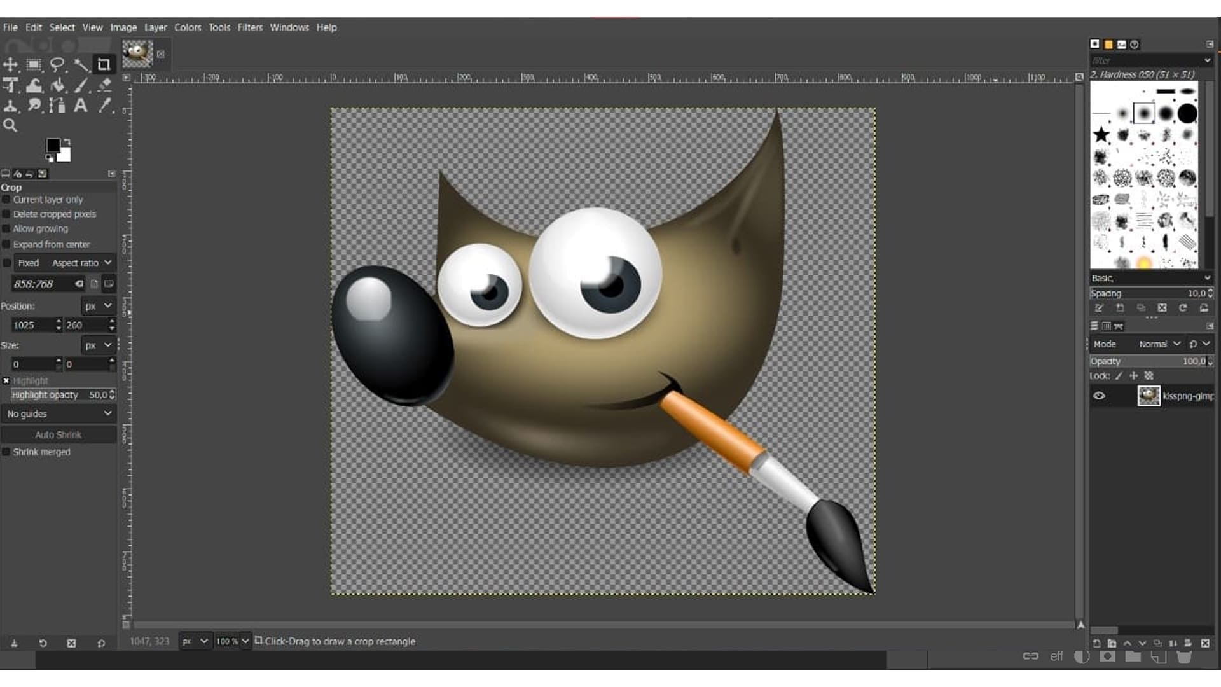The image size is (1221, 687).
Task: Toggle Current layer only checkbox
Action: point(7,200)
